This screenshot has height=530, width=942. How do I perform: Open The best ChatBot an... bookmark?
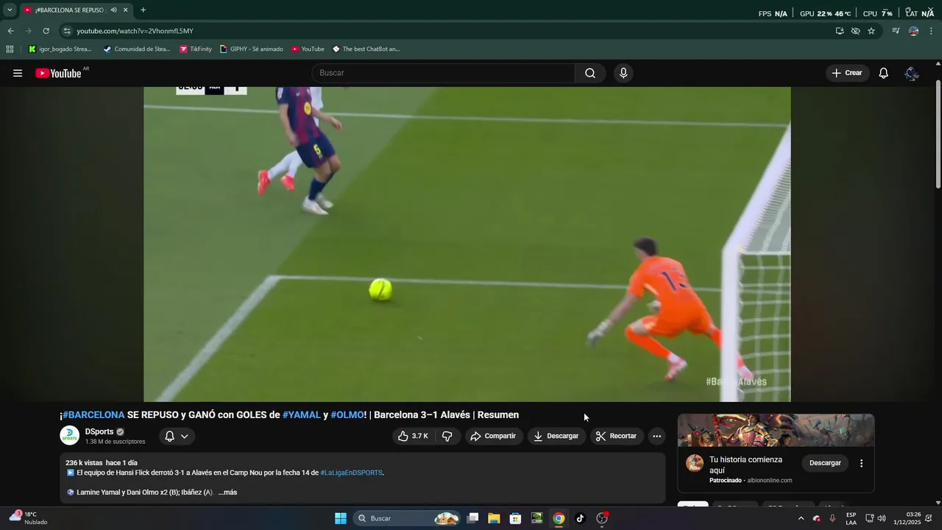tap(366, 49)
